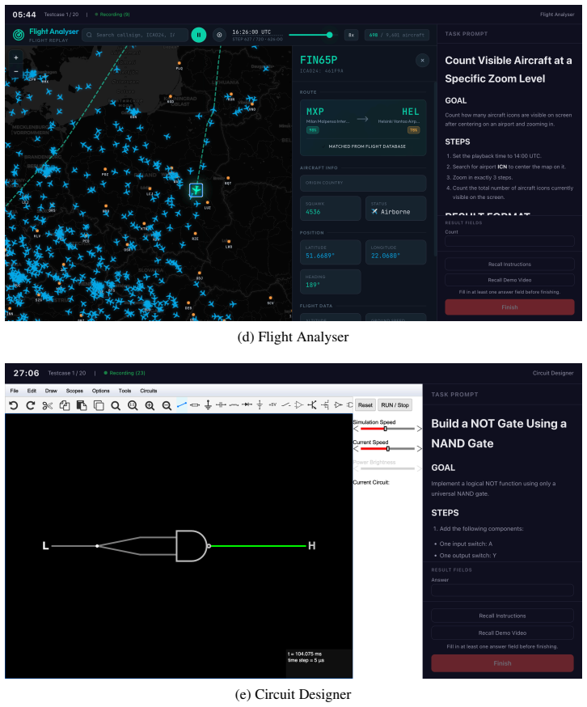Click the zoom 1:1 magnifier icon

(133, 405)
